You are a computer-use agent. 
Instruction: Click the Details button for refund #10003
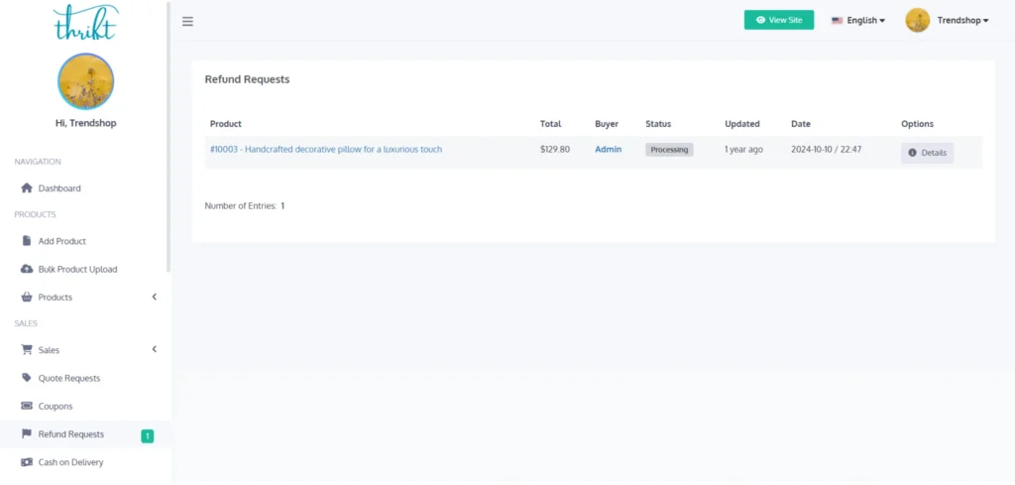927,153
